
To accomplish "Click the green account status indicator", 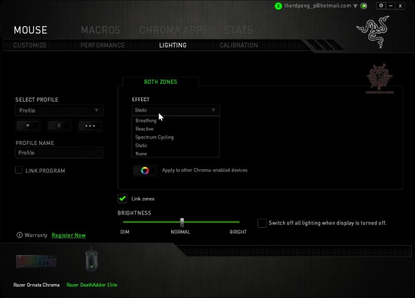I will click(x=364, y=6).
